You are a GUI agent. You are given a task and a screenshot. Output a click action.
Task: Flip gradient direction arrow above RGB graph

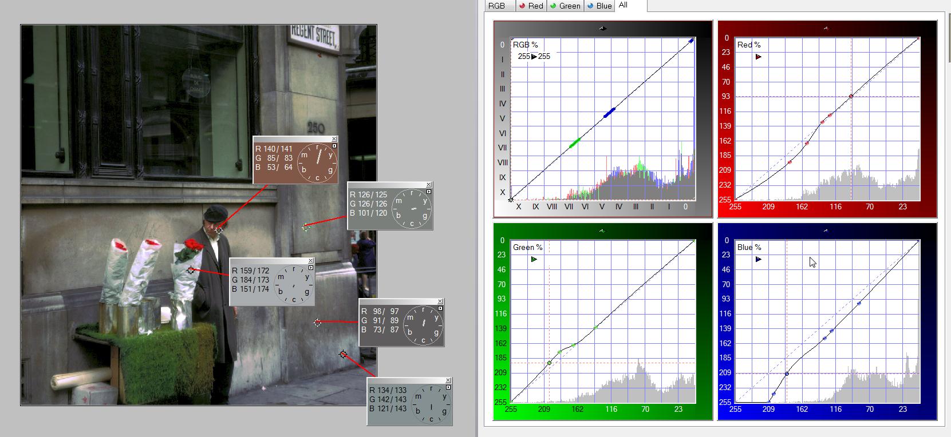602,28
